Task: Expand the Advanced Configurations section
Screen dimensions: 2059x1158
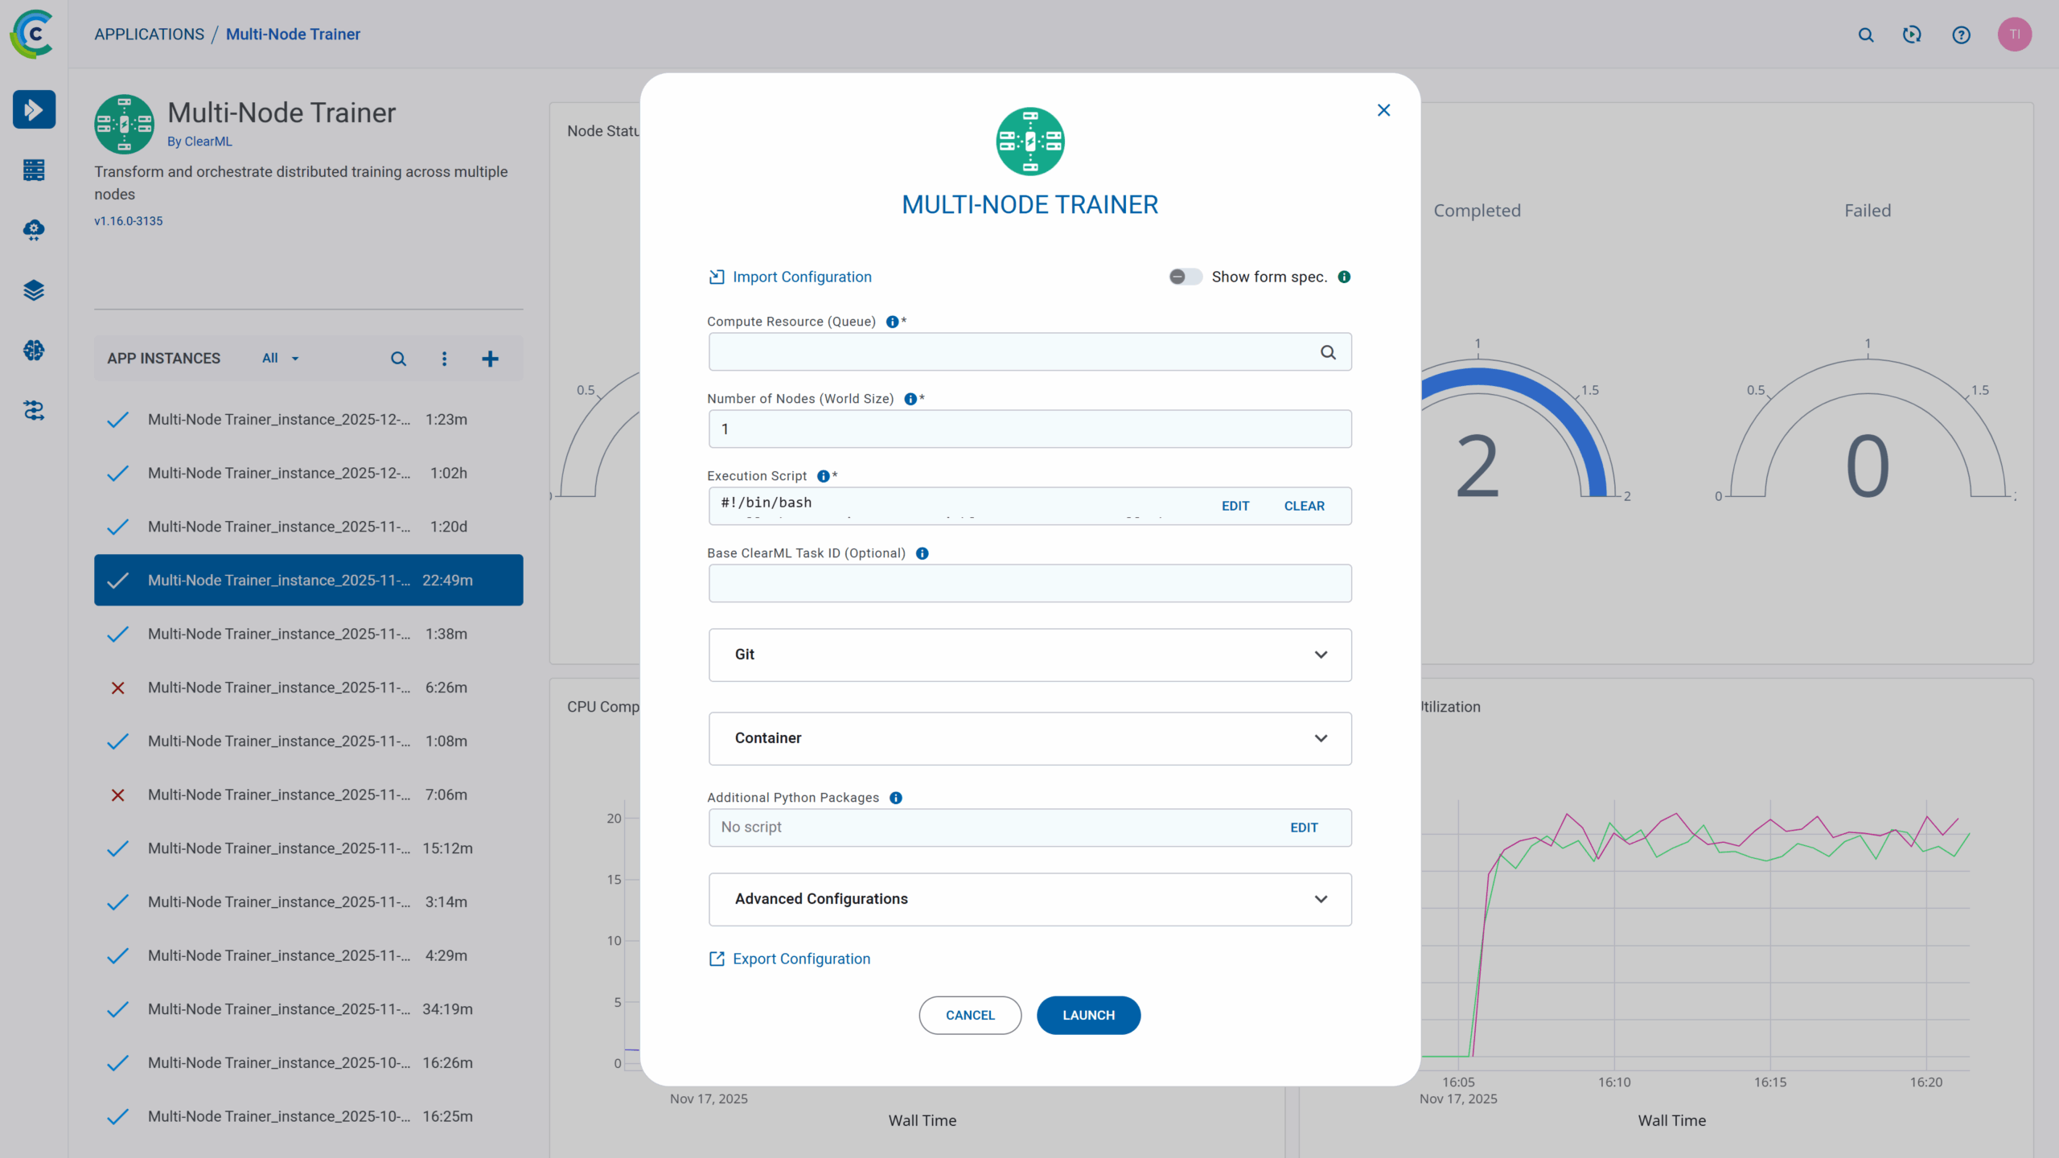Action: [1029, 899]
